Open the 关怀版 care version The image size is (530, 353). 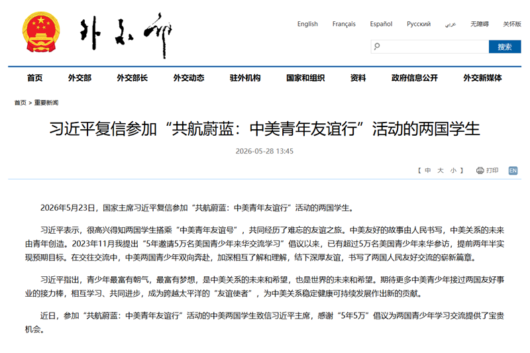click(x=511, y=24)
